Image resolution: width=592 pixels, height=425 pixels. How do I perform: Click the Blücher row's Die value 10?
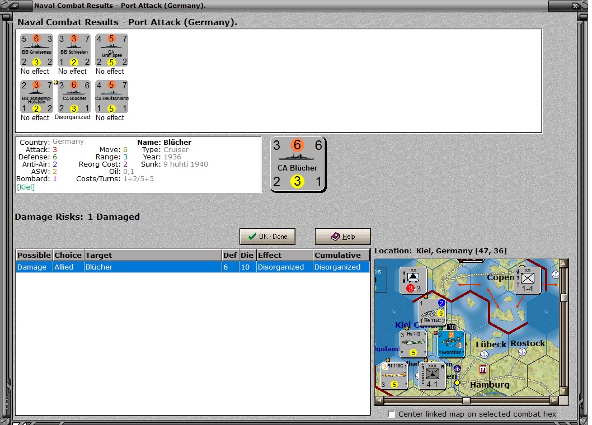(x=247, y=267)
